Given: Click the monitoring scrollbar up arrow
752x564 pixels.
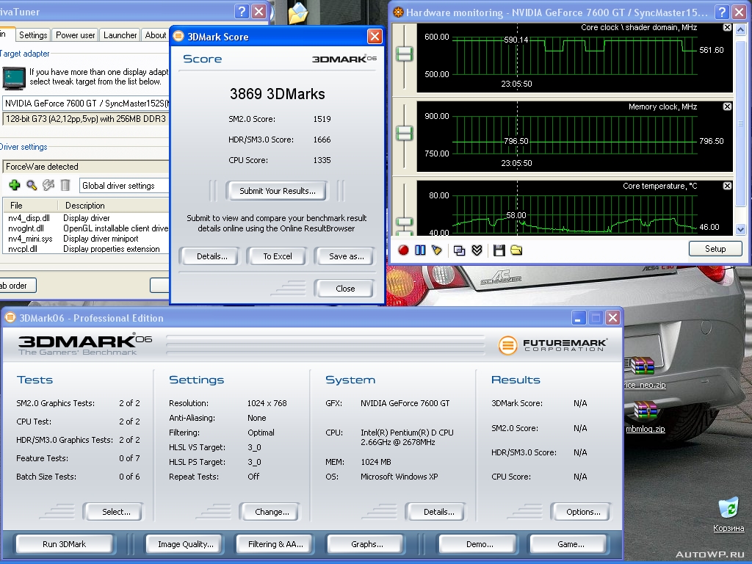Looking at the screenshot, I should (x=740, y=30).
